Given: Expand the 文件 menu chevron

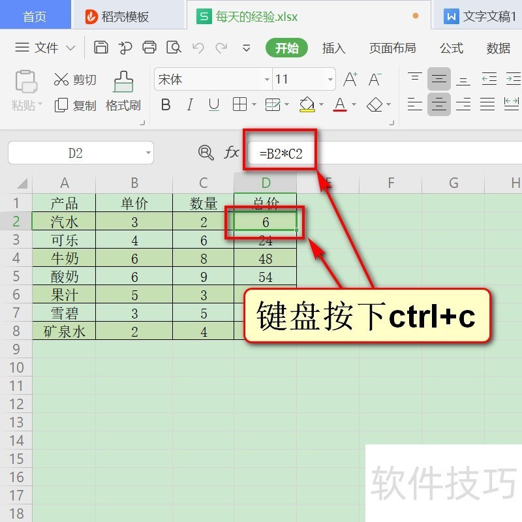Looking at the screenshot, I should [70, 48].
